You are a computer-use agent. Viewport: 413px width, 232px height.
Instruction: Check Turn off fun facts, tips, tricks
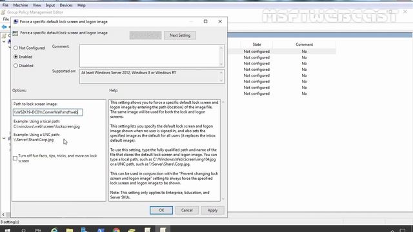(15, 158)
